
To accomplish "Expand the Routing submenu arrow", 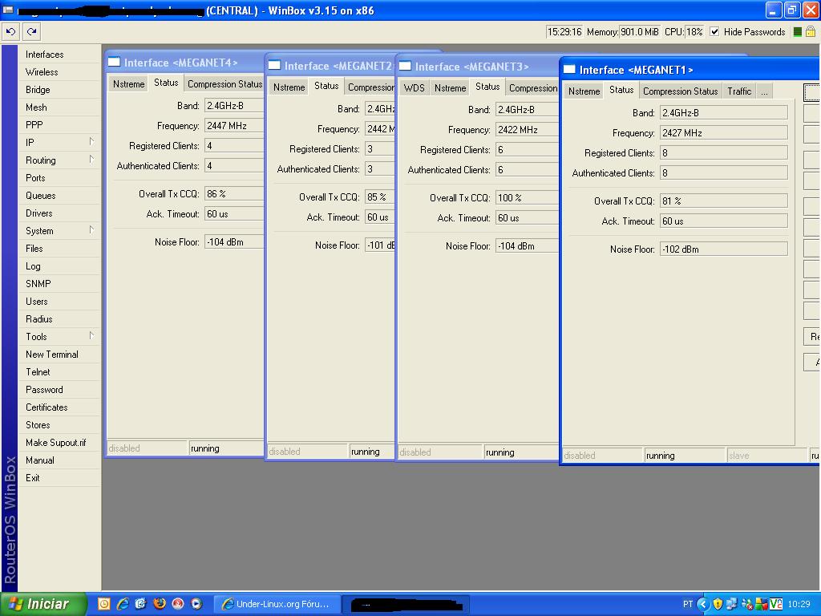I will click(x=91, y=160).
